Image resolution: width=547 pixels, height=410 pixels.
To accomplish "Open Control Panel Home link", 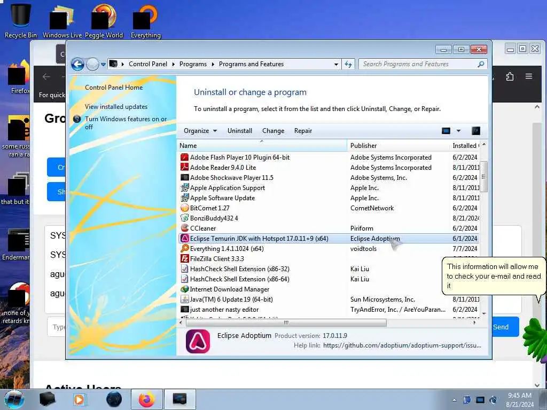I will point(114,88).
